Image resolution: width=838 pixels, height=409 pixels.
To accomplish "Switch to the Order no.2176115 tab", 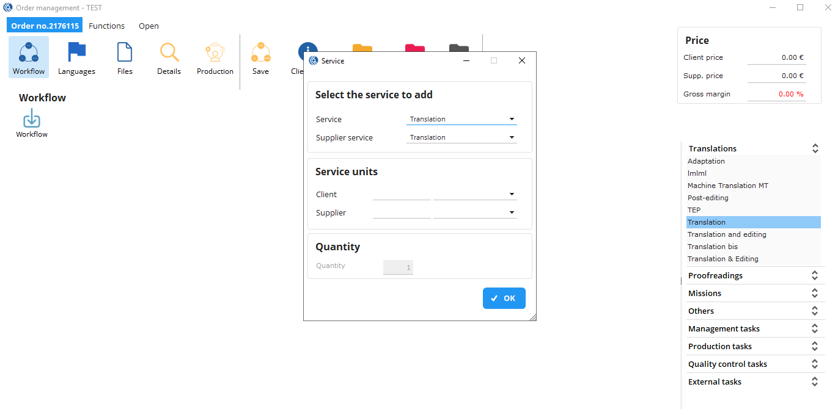I will [45, 26].
